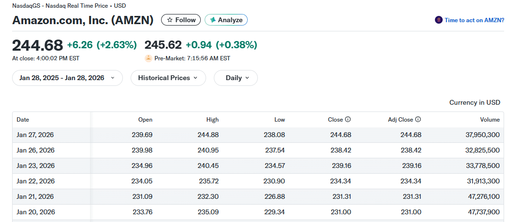Expand the Daily frequency dropdown
This screenshot has height=222, width=507.
pos(236,78)
